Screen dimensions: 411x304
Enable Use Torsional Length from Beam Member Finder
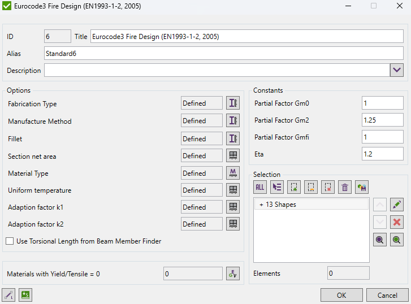pyautogui.click(x=10, y=241)
